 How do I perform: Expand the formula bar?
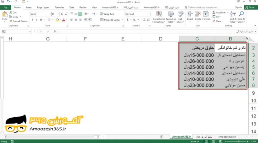point(255,31)
